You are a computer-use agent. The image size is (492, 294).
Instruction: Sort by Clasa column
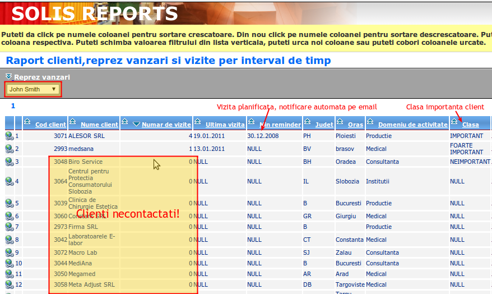click(470, 125)
